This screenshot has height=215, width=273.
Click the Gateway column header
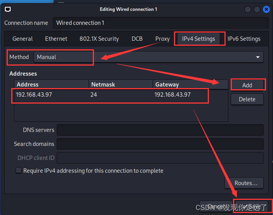click(x=190, y=85)
